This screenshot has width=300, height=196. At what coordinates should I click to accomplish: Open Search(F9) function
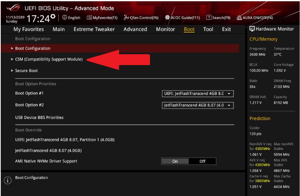coord(221,18)
